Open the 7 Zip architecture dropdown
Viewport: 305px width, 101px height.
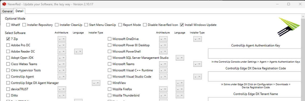pyautogui.click(x=62, y=39)
